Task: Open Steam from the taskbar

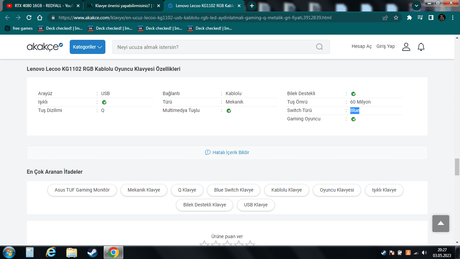Action: click(x=92, y=252)
